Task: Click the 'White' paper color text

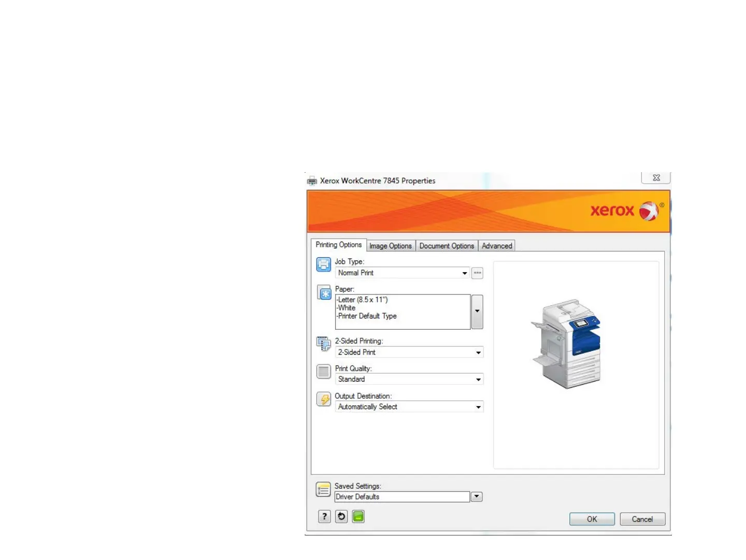Action: 346,308
